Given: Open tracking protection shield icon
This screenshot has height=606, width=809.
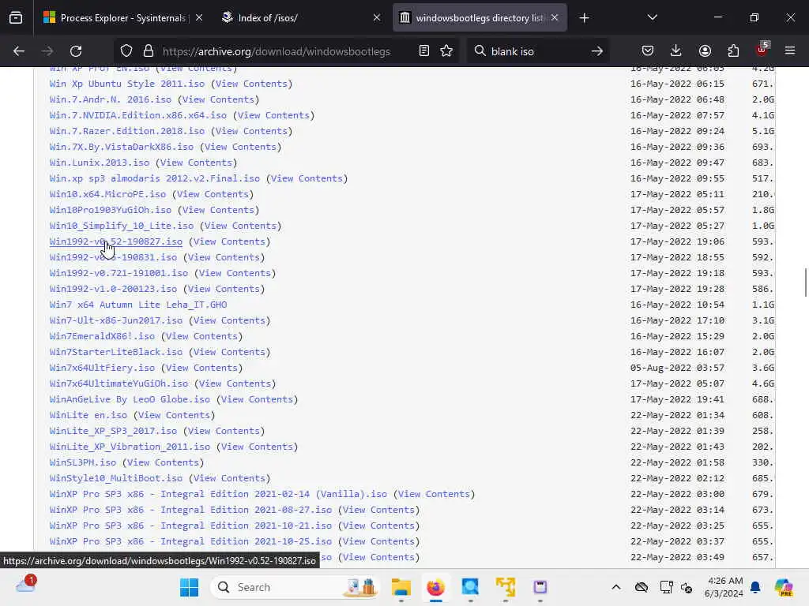Looking at the screenshot, I should 126,51.
